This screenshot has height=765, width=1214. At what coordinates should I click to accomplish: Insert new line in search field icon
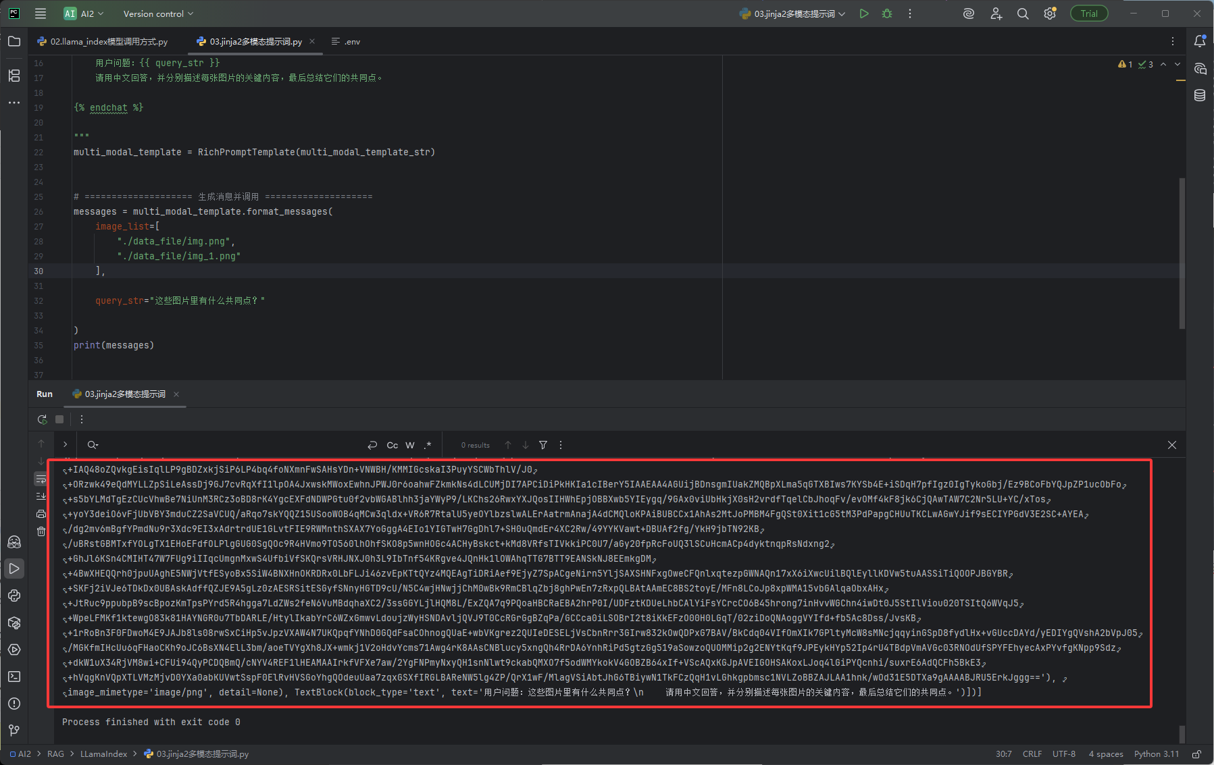click(x=372, y=445)
